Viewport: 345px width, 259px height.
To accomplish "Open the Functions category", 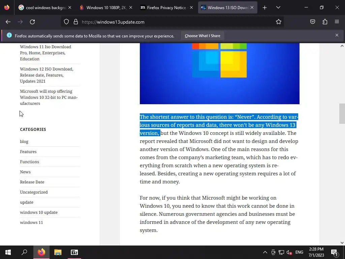I will 30,162.
